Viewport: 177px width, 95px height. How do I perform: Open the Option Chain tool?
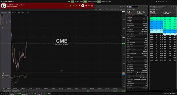pyautogui.click(x=104, y=2)
